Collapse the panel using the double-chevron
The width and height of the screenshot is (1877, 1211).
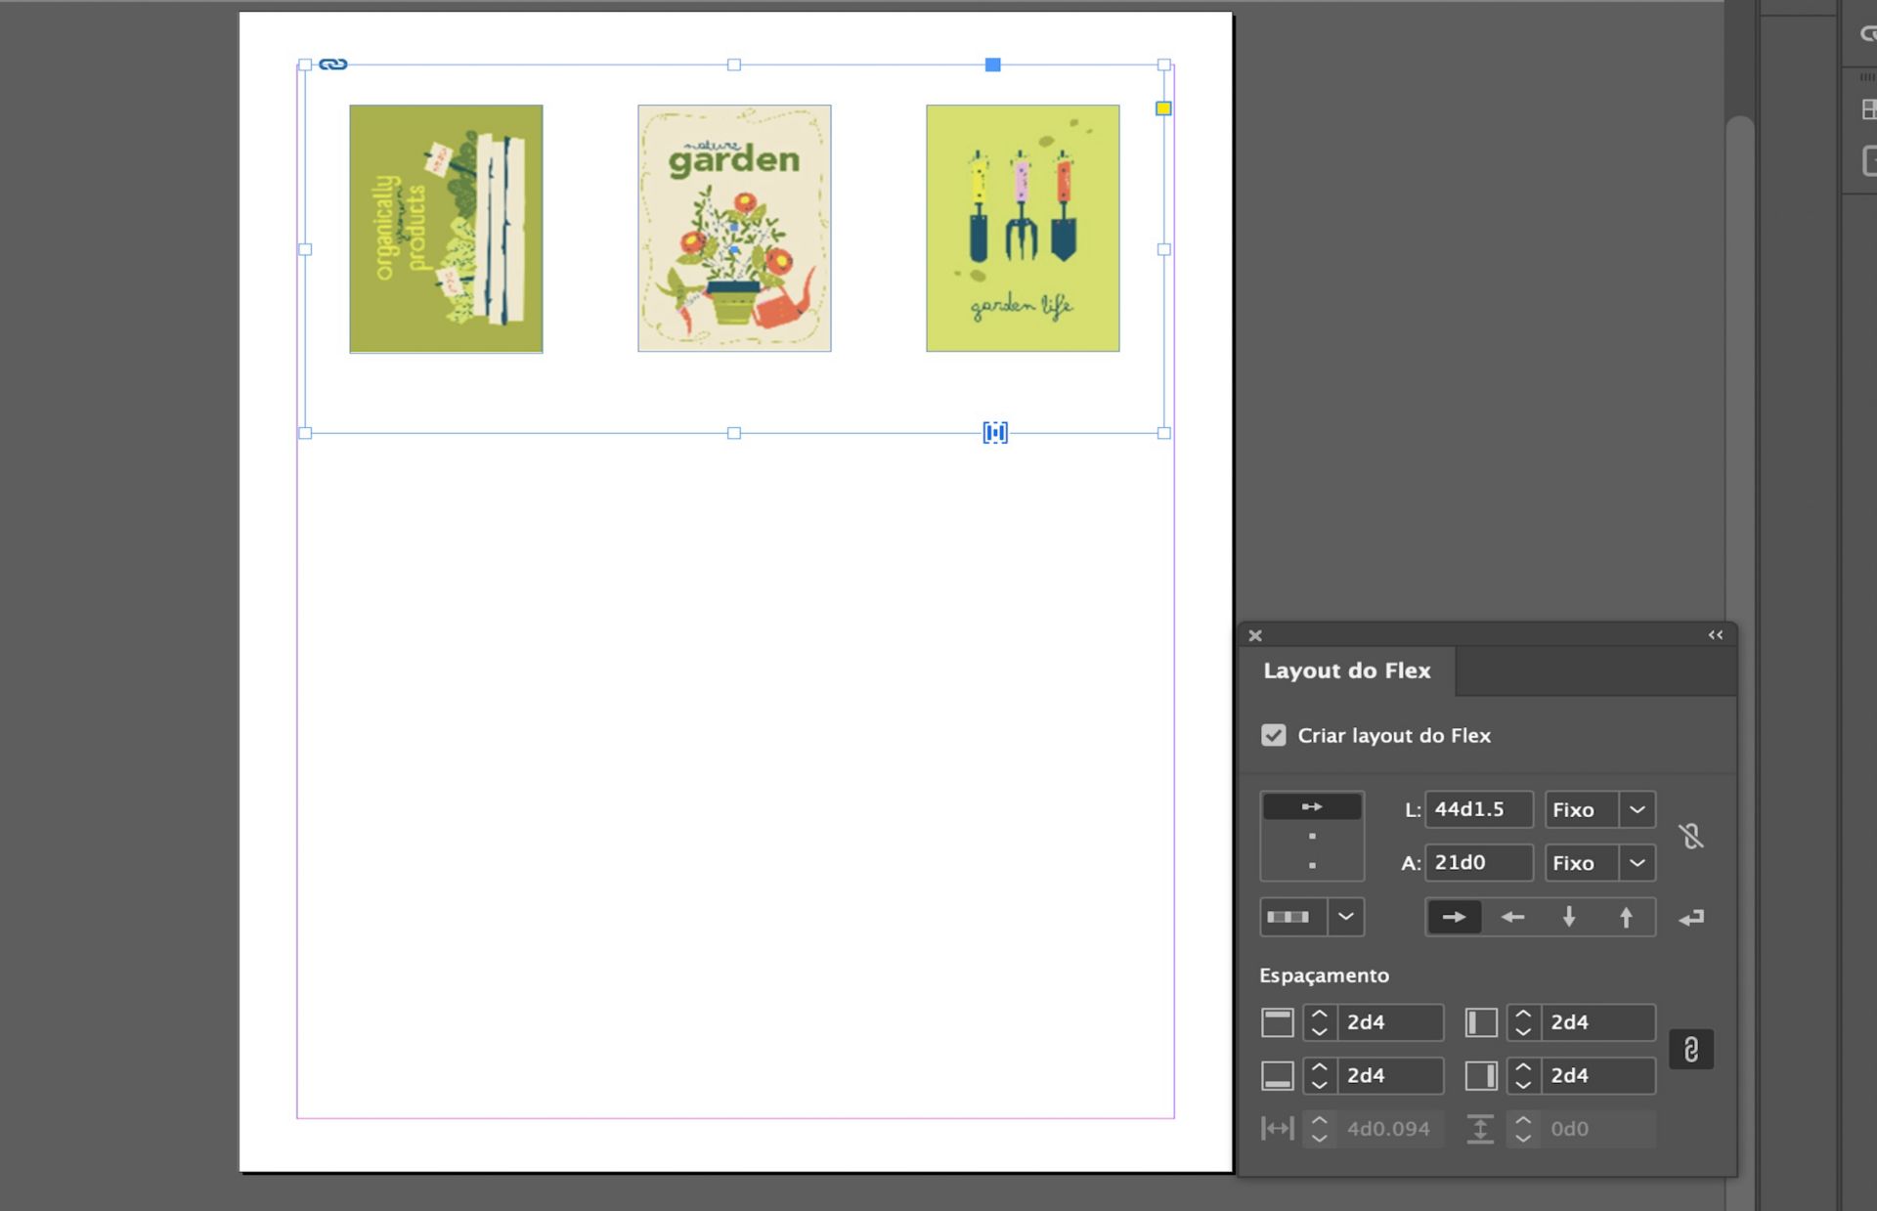[1716, 635]
